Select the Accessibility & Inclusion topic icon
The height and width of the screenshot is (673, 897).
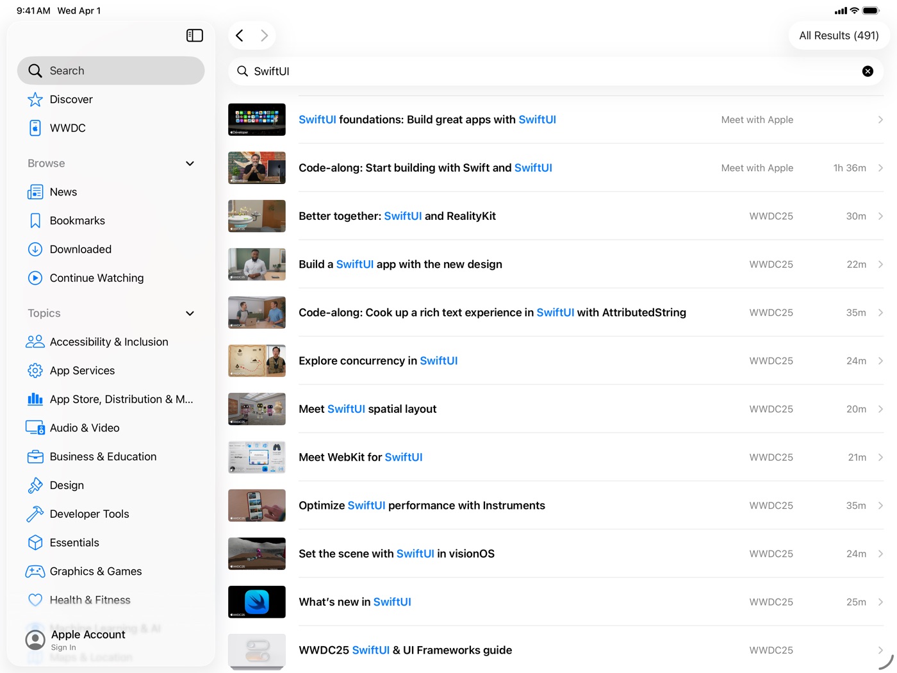click(x=35, y=342)
